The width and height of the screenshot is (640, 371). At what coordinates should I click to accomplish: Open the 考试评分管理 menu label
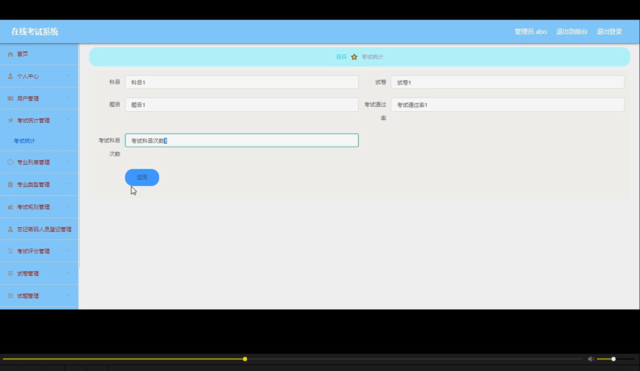(33, 251)
